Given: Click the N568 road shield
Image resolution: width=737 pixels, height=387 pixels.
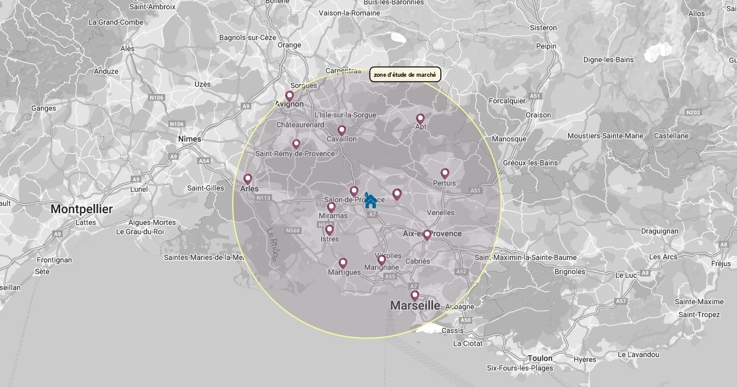Looking at the screenshot, I should click(x=292, y=230).
